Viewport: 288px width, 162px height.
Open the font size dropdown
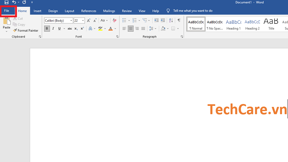click(x=83, y=21)
